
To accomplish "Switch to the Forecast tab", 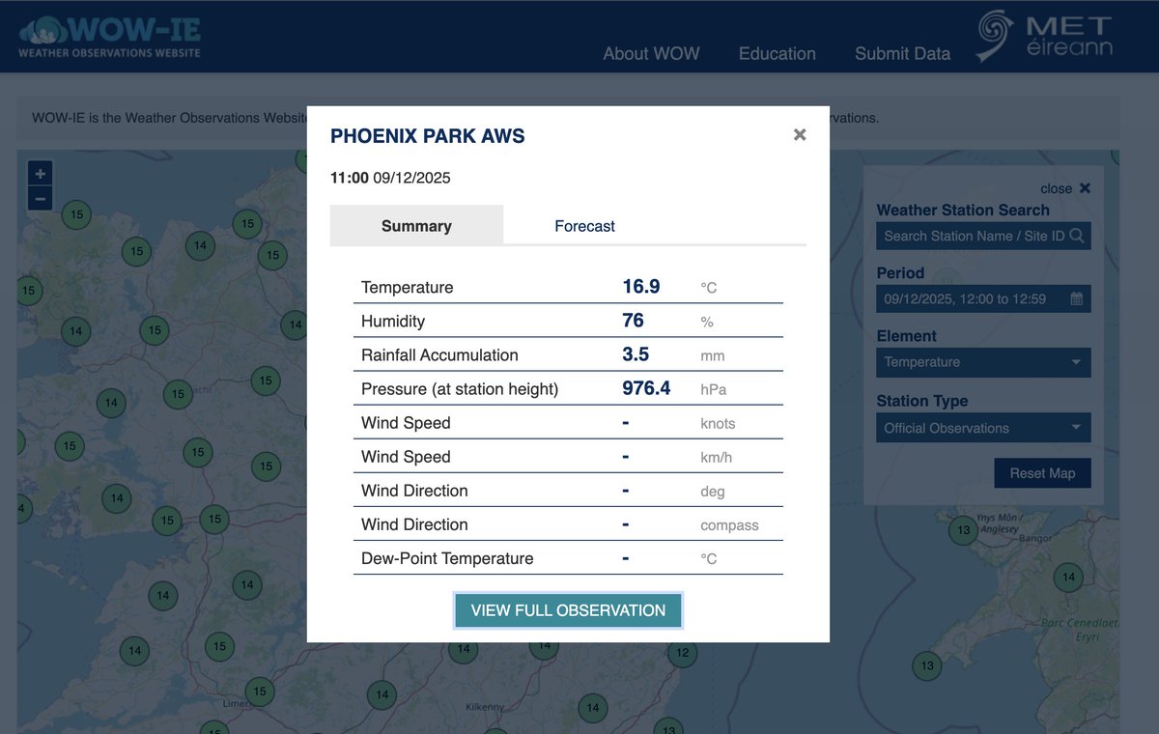I will [x=584, y=226].
